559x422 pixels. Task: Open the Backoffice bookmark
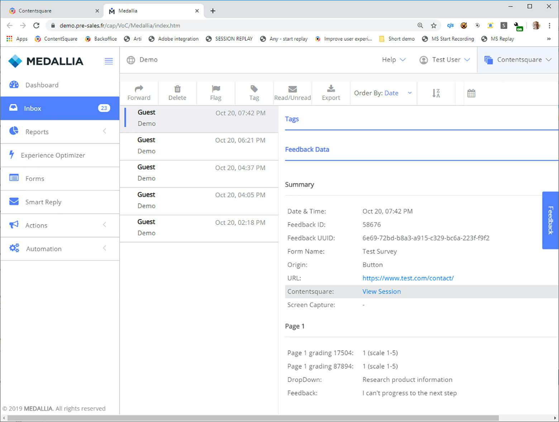101,39
